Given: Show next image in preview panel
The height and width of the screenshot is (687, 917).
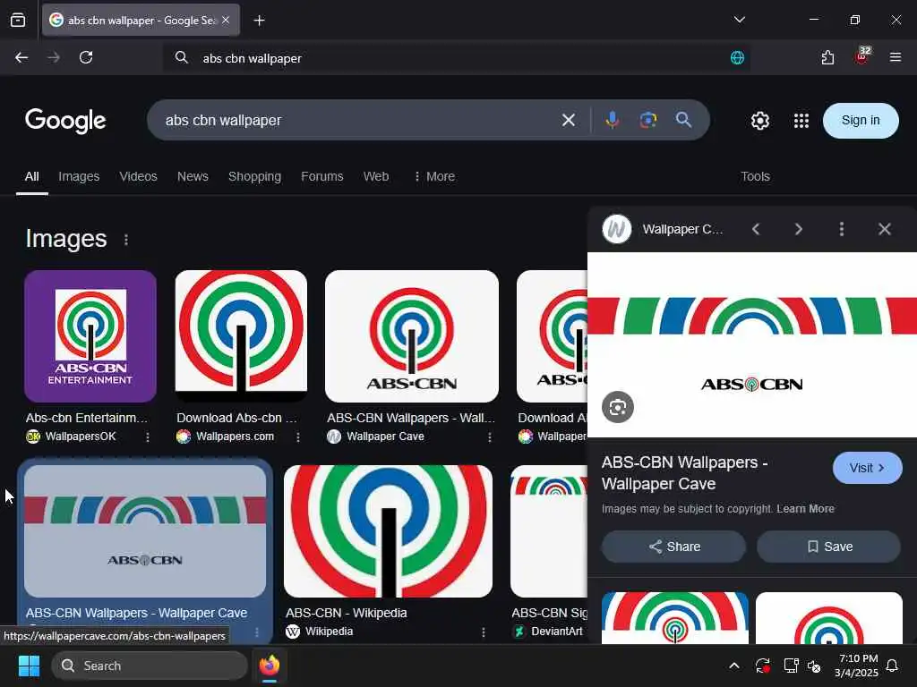Looking at the screenshot, I should click(x=798, y=229).
